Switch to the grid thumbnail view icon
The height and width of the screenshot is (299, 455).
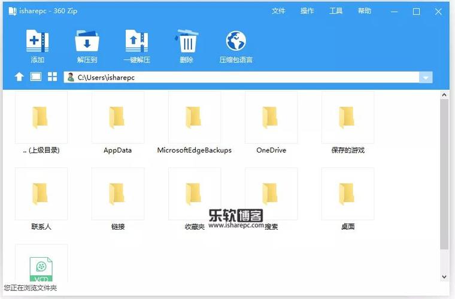(x=53, y=77)
